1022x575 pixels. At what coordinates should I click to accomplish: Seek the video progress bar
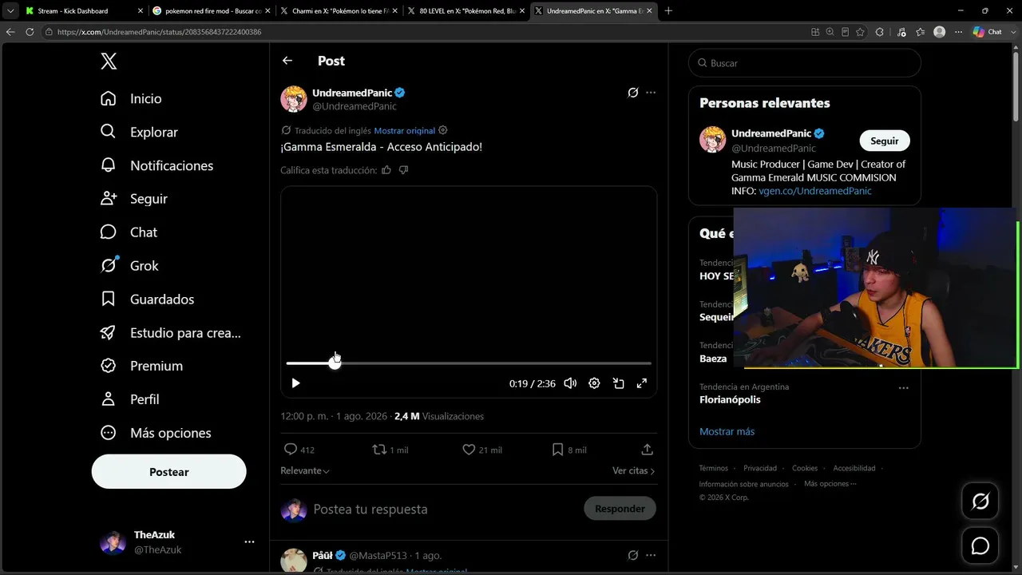click(469, 363)
